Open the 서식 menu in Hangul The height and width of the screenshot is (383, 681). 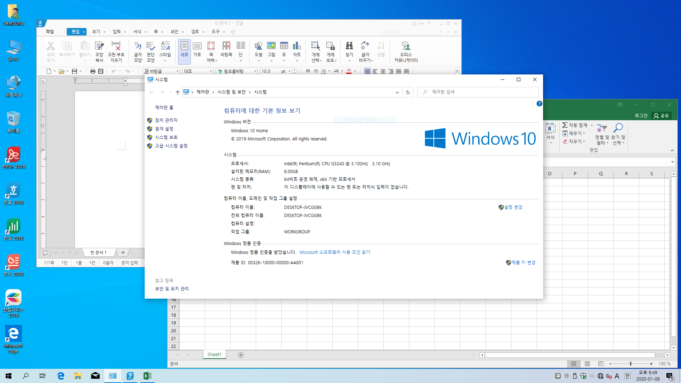point(137,32)
